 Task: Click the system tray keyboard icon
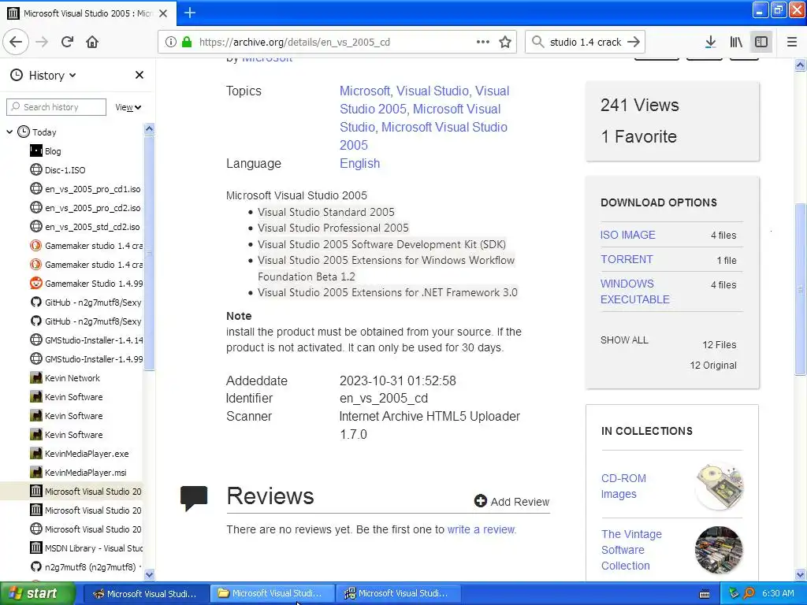tap(704, 594)
